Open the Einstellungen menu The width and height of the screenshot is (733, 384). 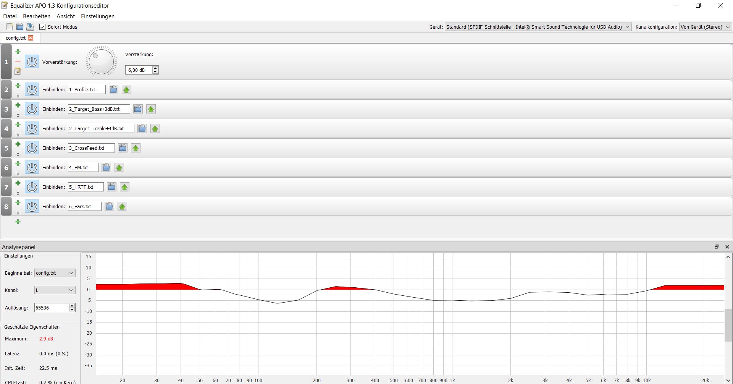pyautogui.click(x=98, y=16)
